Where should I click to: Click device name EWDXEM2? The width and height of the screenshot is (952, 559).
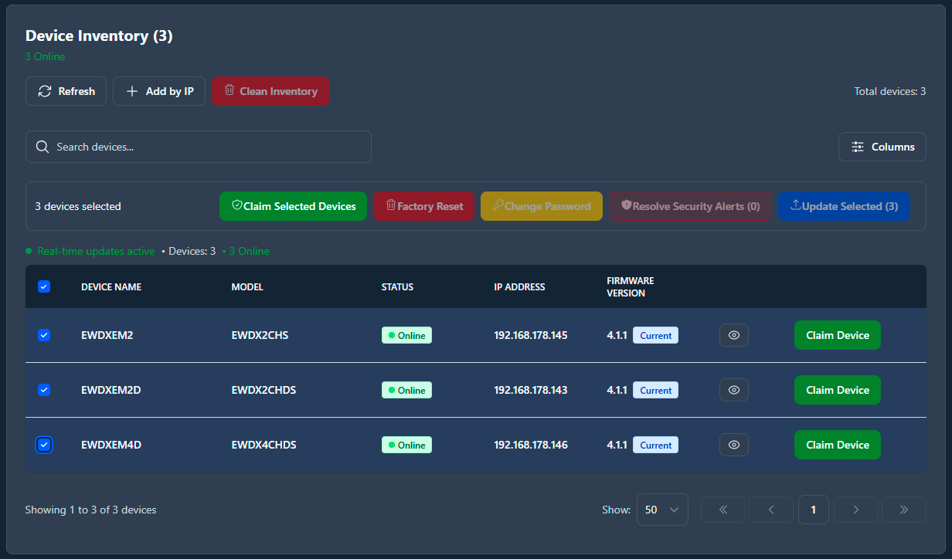point(107,335)
